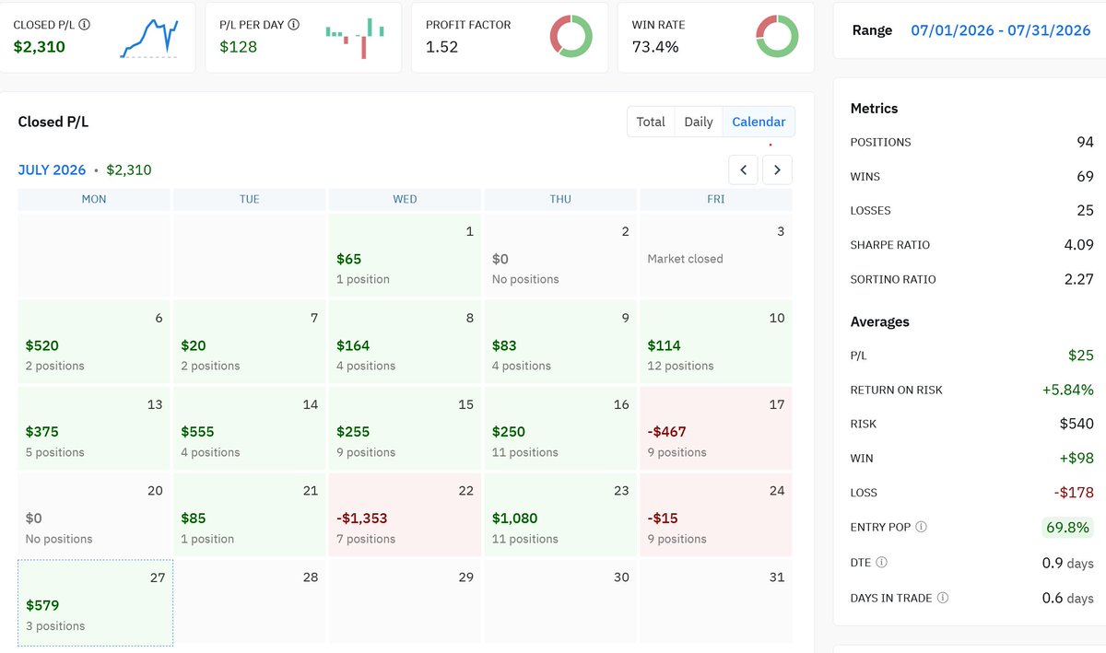Select July 27 day with $579 profit
Screen dimensions: 1106x653
point(95,602)
